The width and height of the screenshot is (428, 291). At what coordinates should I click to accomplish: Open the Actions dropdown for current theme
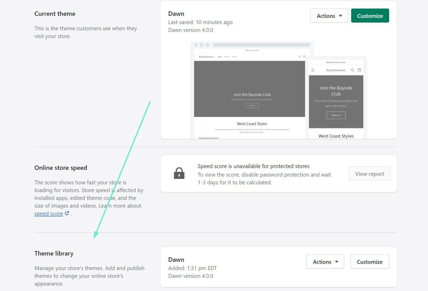[x=329, y=16]
